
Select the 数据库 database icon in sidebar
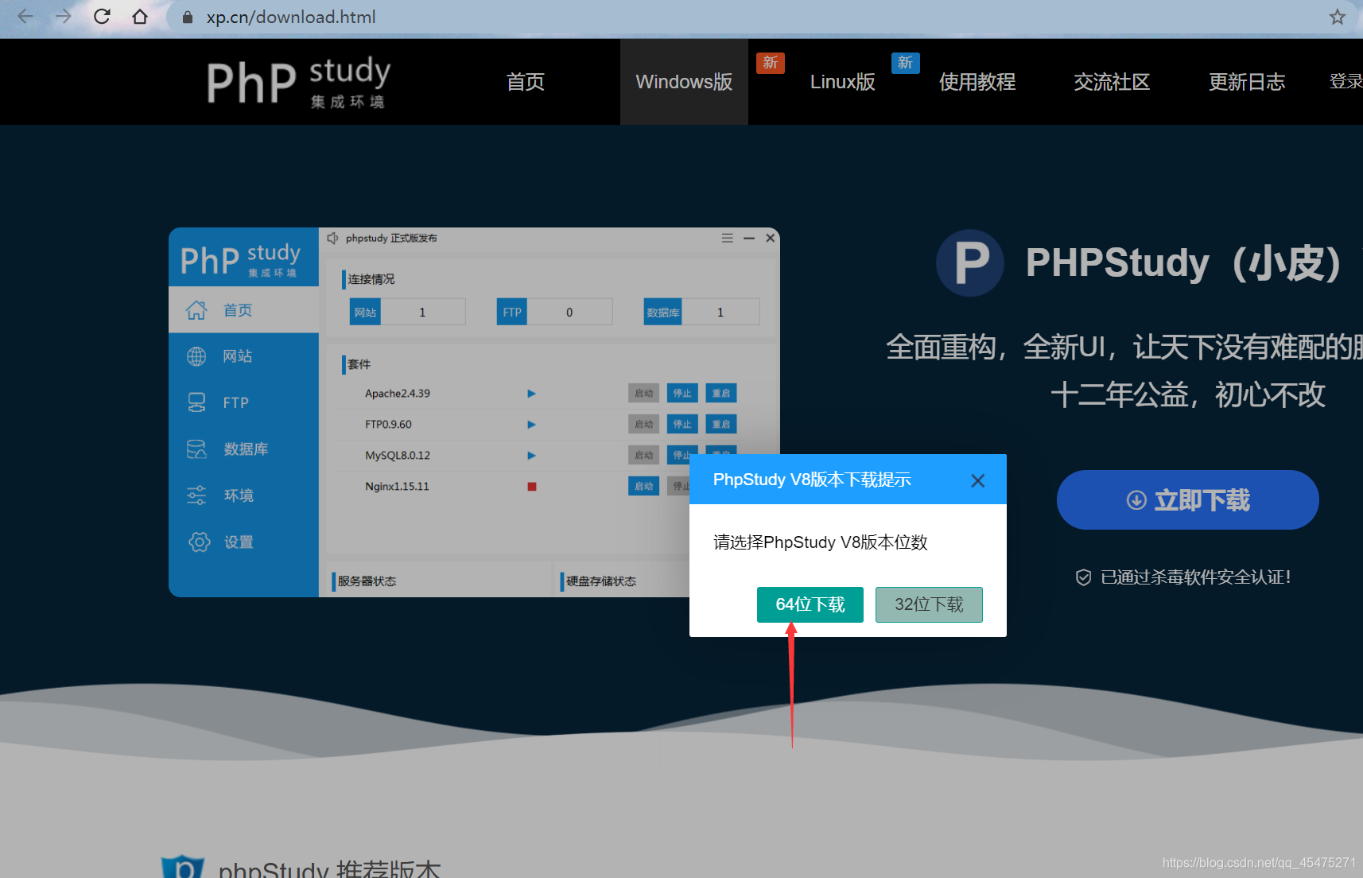click(x=197, y=448)
